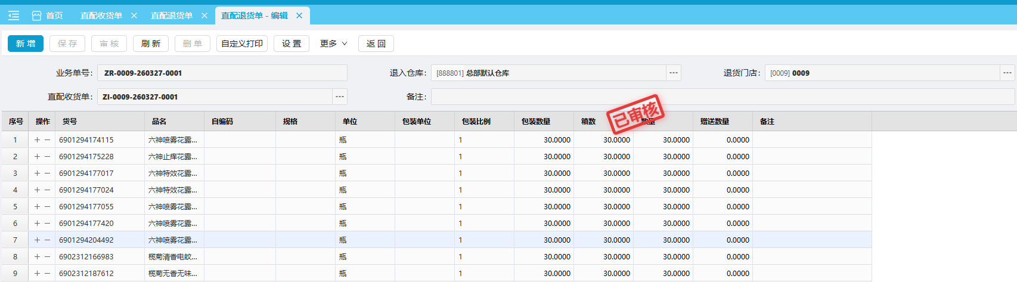The height and width of the screenshot is (282, 1017).
Task: Expand the 更多 dropdown menu
Action: [333, 44]
